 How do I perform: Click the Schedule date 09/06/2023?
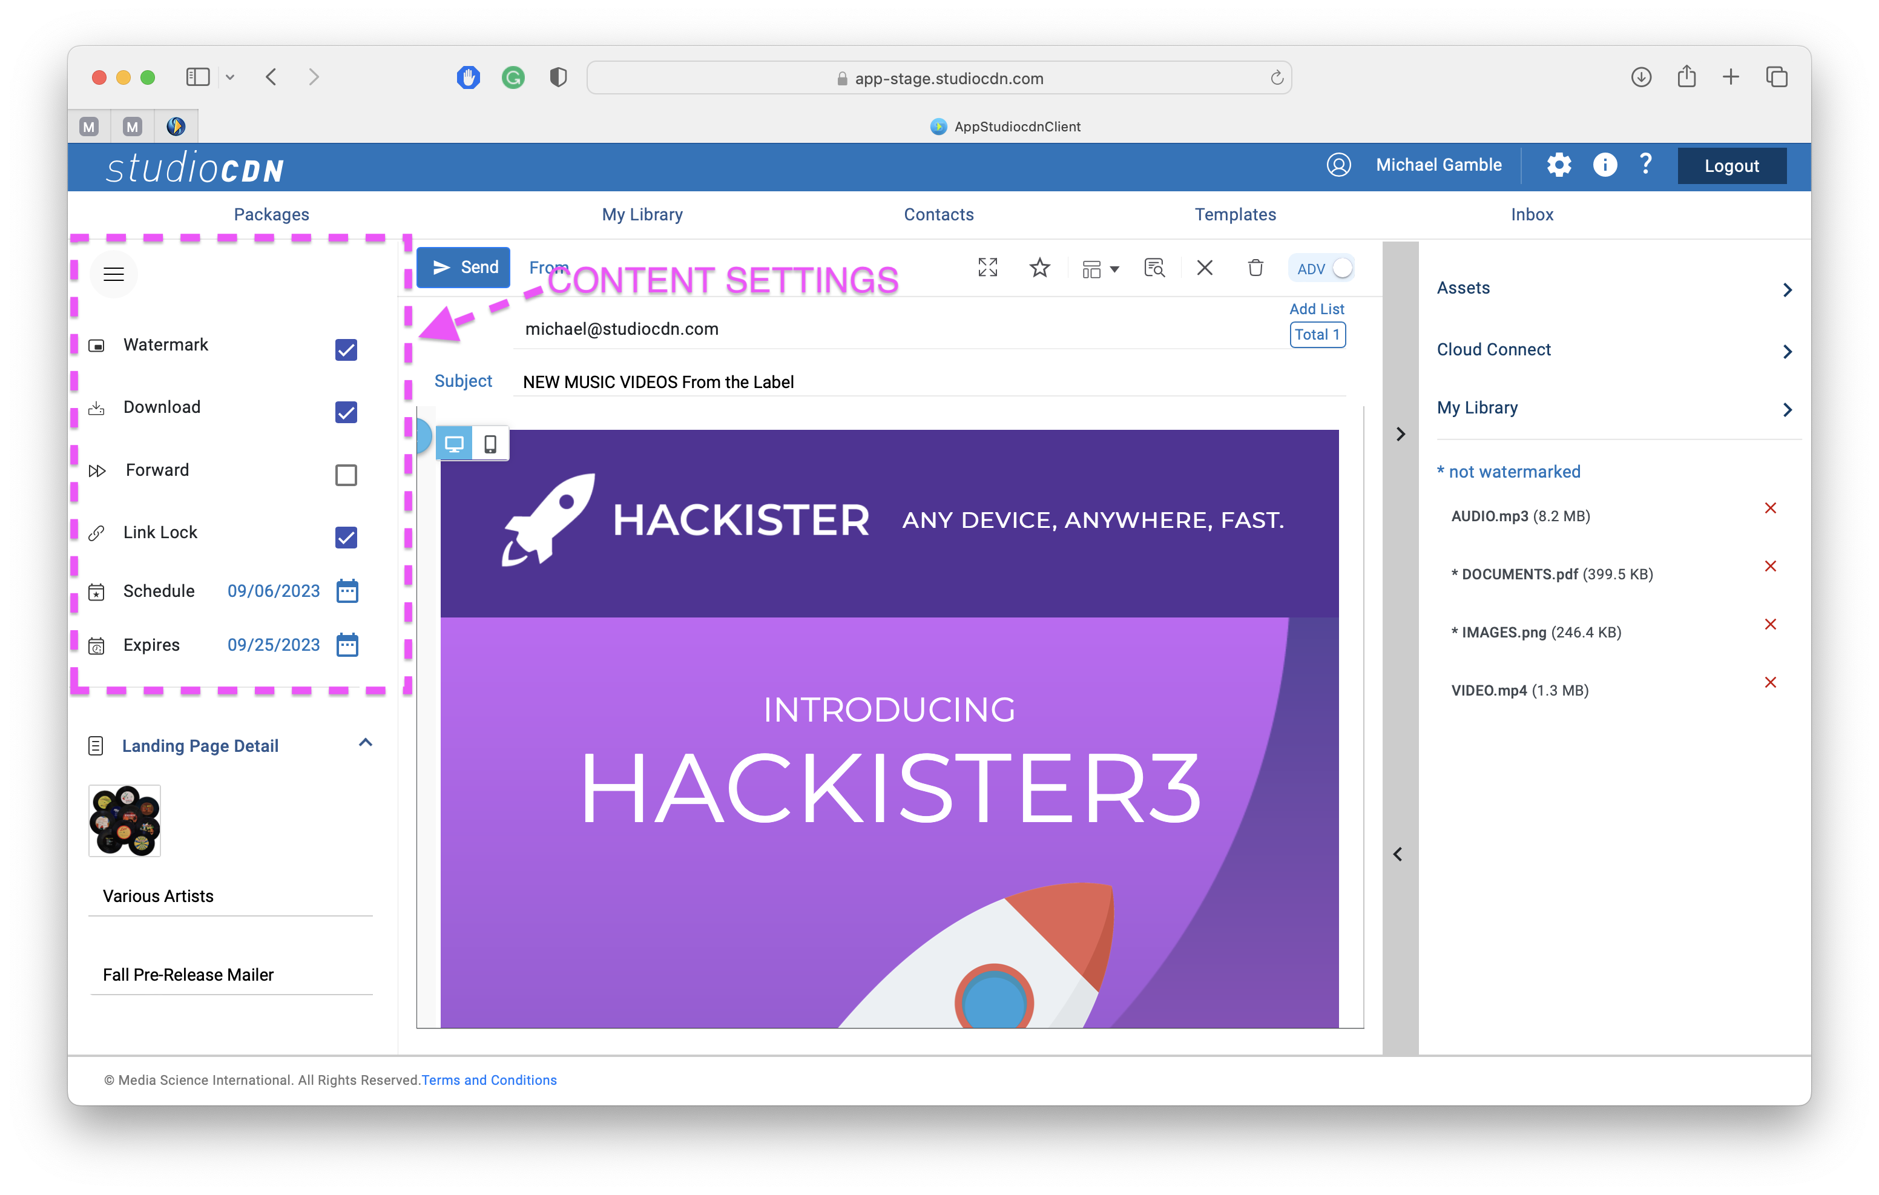pos(274,591)
